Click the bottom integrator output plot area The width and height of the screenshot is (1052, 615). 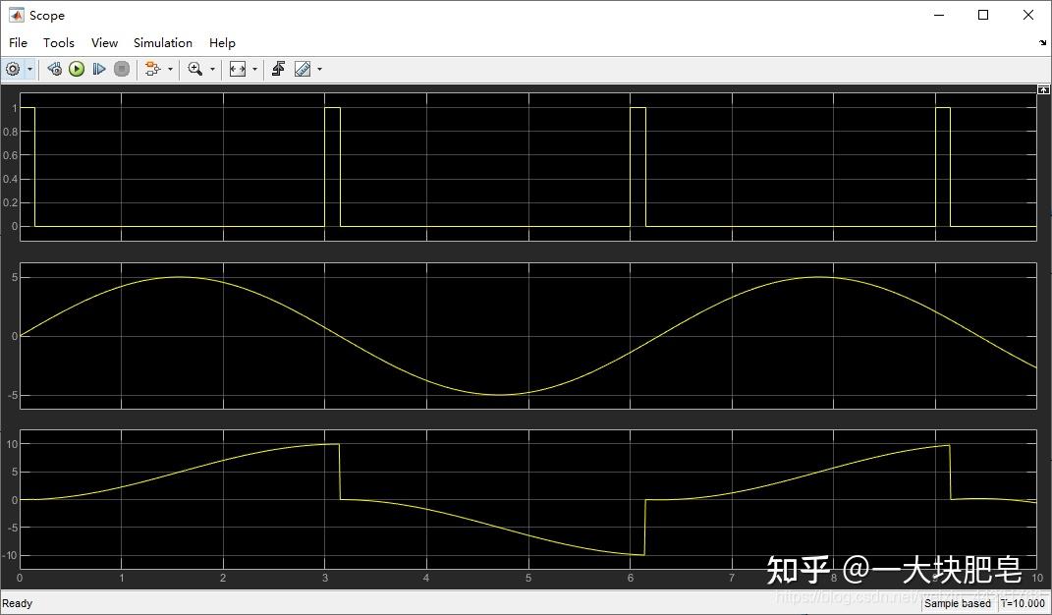[x=528, y=499]
